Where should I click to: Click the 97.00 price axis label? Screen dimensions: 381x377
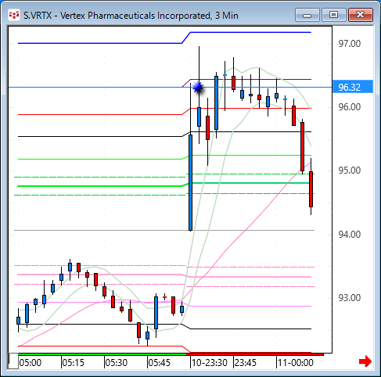(x=350, y=44)
